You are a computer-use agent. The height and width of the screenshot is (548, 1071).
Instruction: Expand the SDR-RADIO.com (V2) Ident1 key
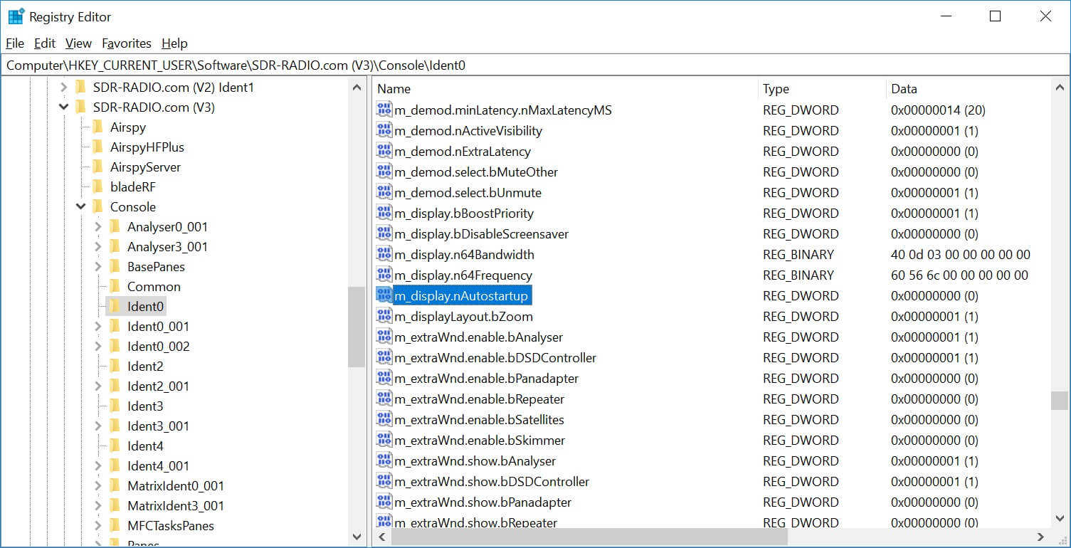pyautogui.click(x=63, y=88)
